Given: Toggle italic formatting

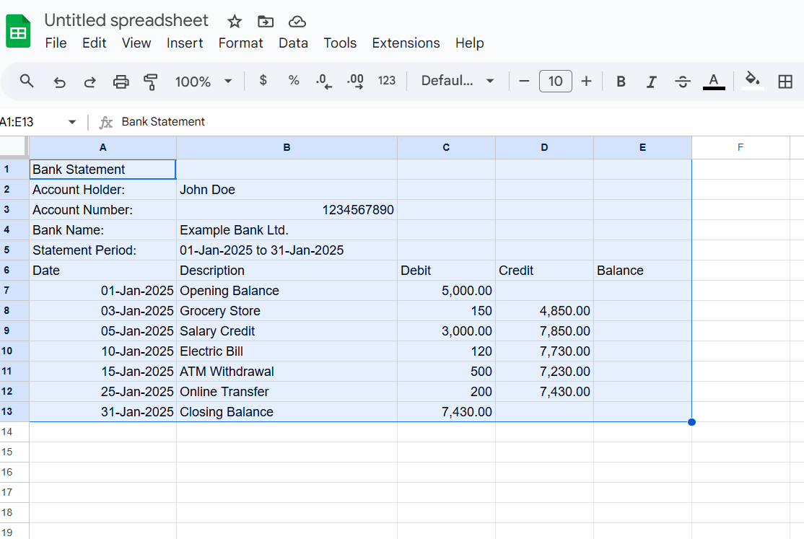Looking at the screenshot, I should [651, 81].
